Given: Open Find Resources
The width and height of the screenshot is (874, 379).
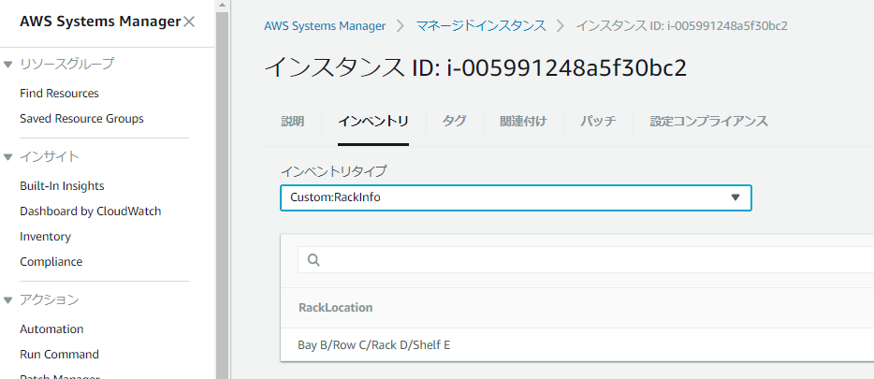Looking at the screenshot, I should click(x=59, y=93).
